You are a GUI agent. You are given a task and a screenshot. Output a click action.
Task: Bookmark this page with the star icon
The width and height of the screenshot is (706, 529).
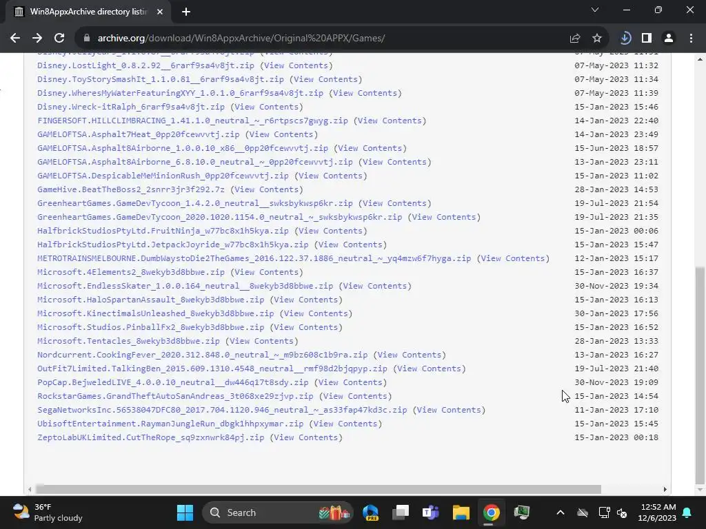point(597,39)
